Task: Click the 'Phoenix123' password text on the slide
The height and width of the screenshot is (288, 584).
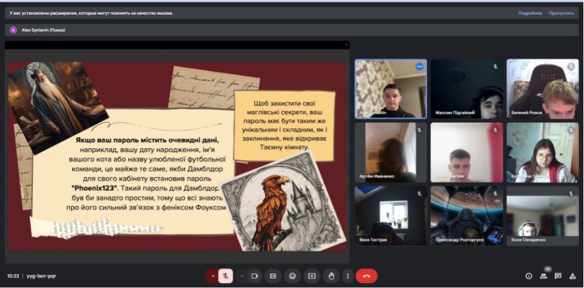Action: pyautogui.click(x=94, y=187)
